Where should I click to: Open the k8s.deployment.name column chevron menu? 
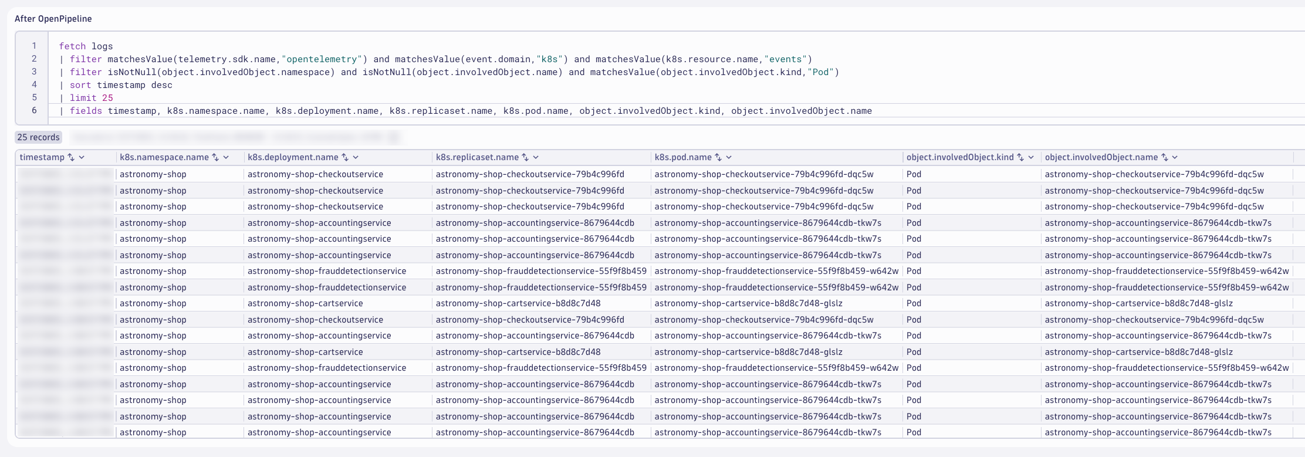356,157
